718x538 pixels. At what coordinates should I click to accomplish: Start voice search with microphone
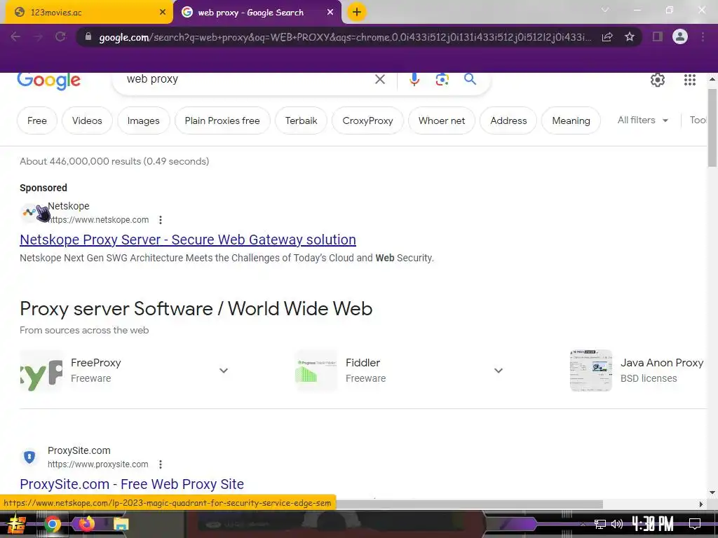point(414,79)
